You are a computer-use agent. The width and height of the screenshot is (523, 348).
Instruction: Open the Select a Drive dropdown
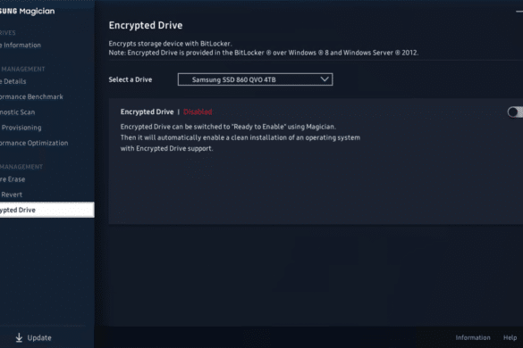click(x=255, y=79)
